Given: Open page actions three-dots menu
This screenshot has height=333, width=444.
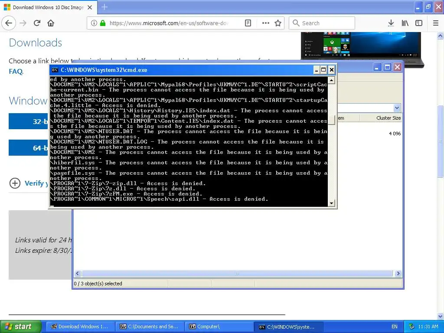Looking at the screenshot, I should coord(266,23).
